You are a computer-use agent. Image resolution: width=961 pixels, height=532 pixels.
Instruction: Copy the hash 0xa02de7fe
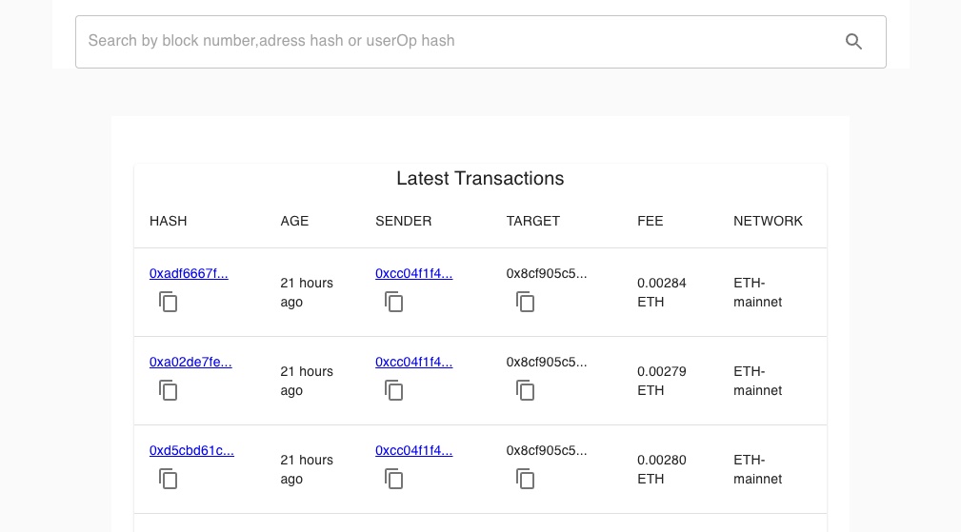click(x=169, y=391)
